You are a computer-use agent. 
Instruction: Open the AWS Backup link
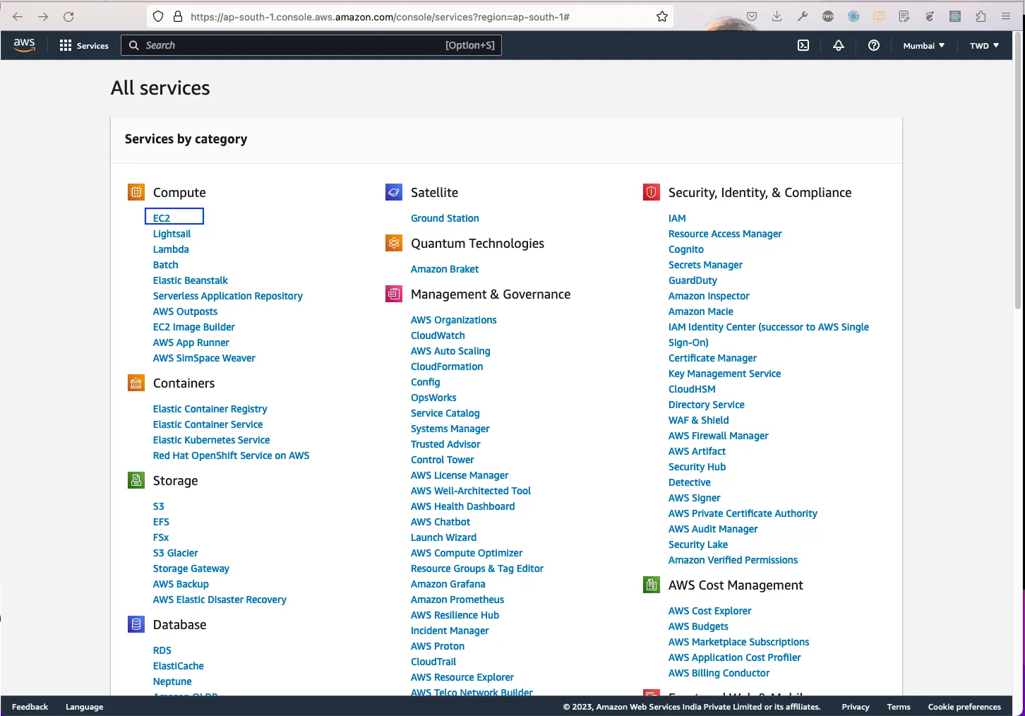tap(181, 584)
